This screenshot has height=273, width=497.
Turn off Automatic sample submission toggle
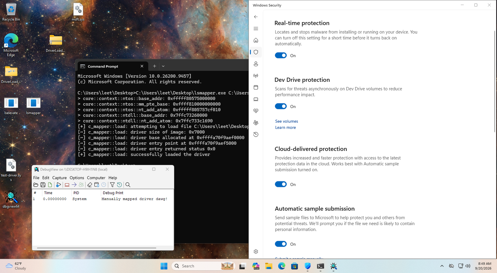coord(281,244)
